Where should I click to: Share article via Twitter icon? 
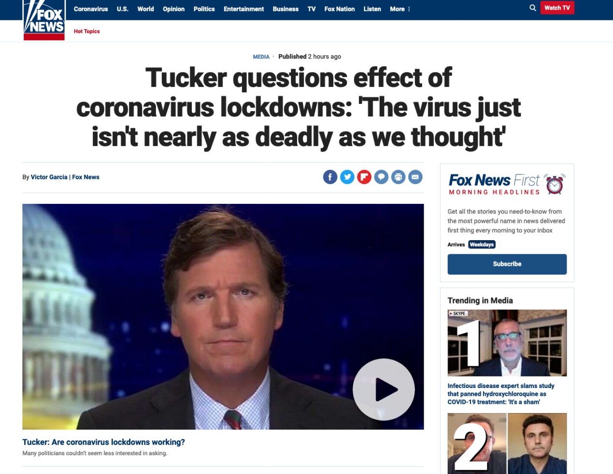347,177
